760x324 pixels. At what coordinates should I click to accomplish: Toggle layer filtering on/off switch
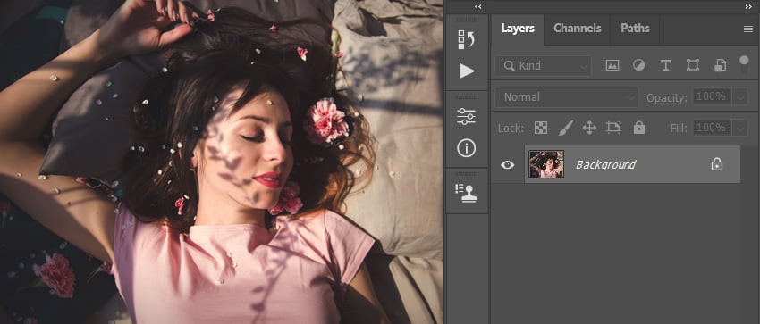pyautogui.click(x=744, y=64)
